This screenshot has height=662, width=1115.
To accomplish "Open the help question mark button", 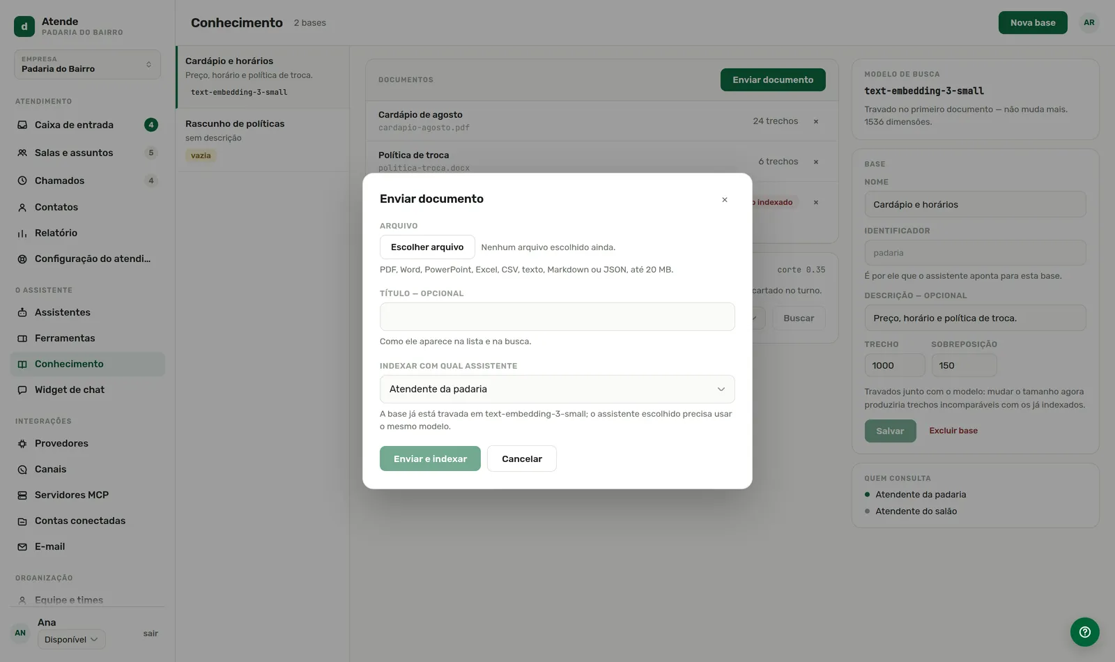I will [x=1084, y=632].
